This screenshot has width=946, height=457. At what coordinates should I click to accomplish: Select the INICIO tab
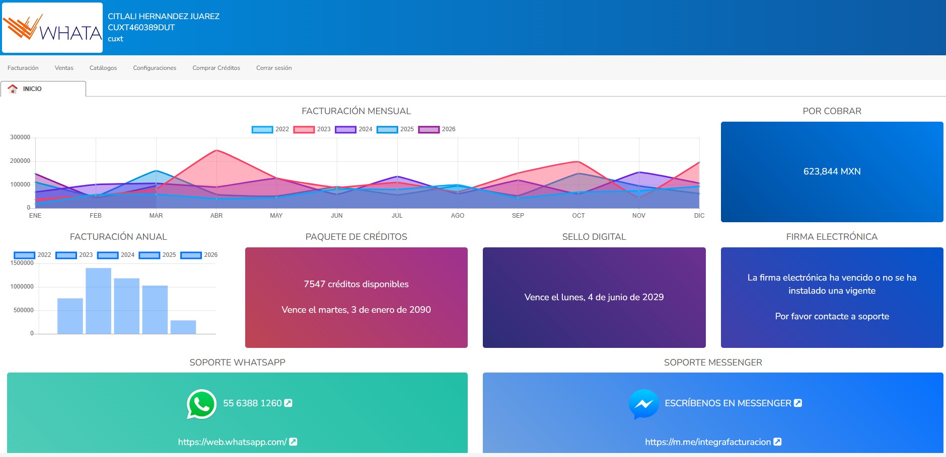click(43, 89)
